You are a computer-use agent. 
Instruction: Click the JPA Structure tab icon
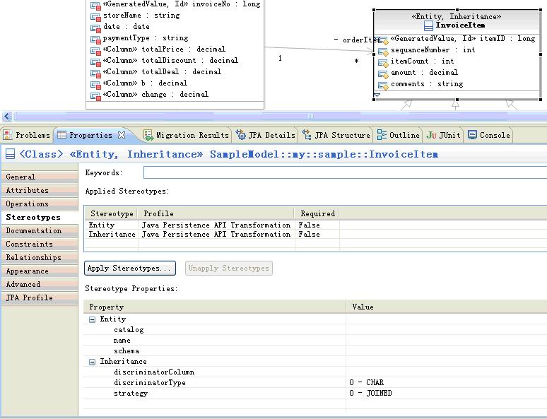click(x=307, y=135)
